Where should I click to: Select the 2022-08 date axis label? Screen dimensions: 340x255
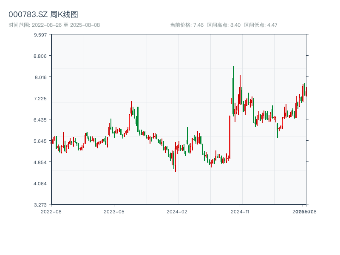click(51, 211)
